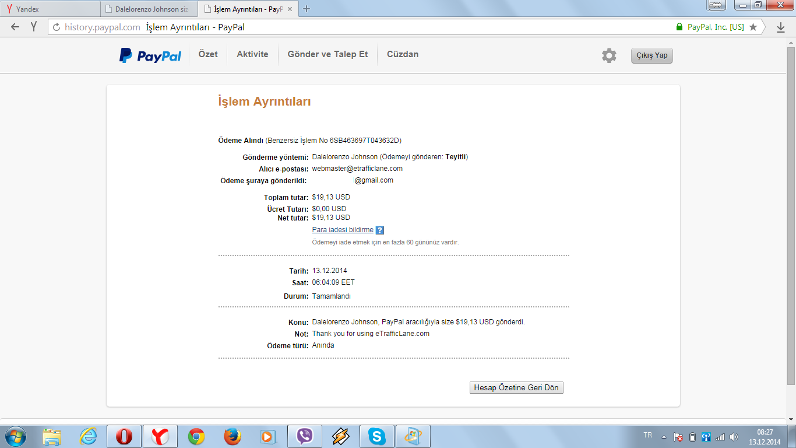Click the İşlem Ayrıntıları heading
This screenshot has height=448, width=796.
(265, 101)
